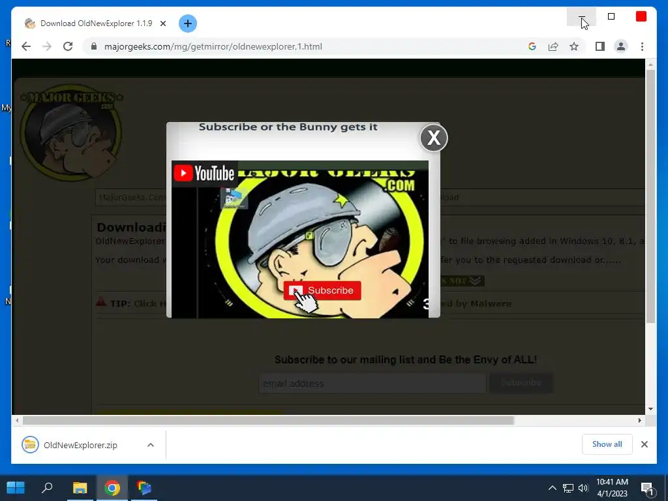
Task: Bookmark this page with star icon
Action: 574,46
